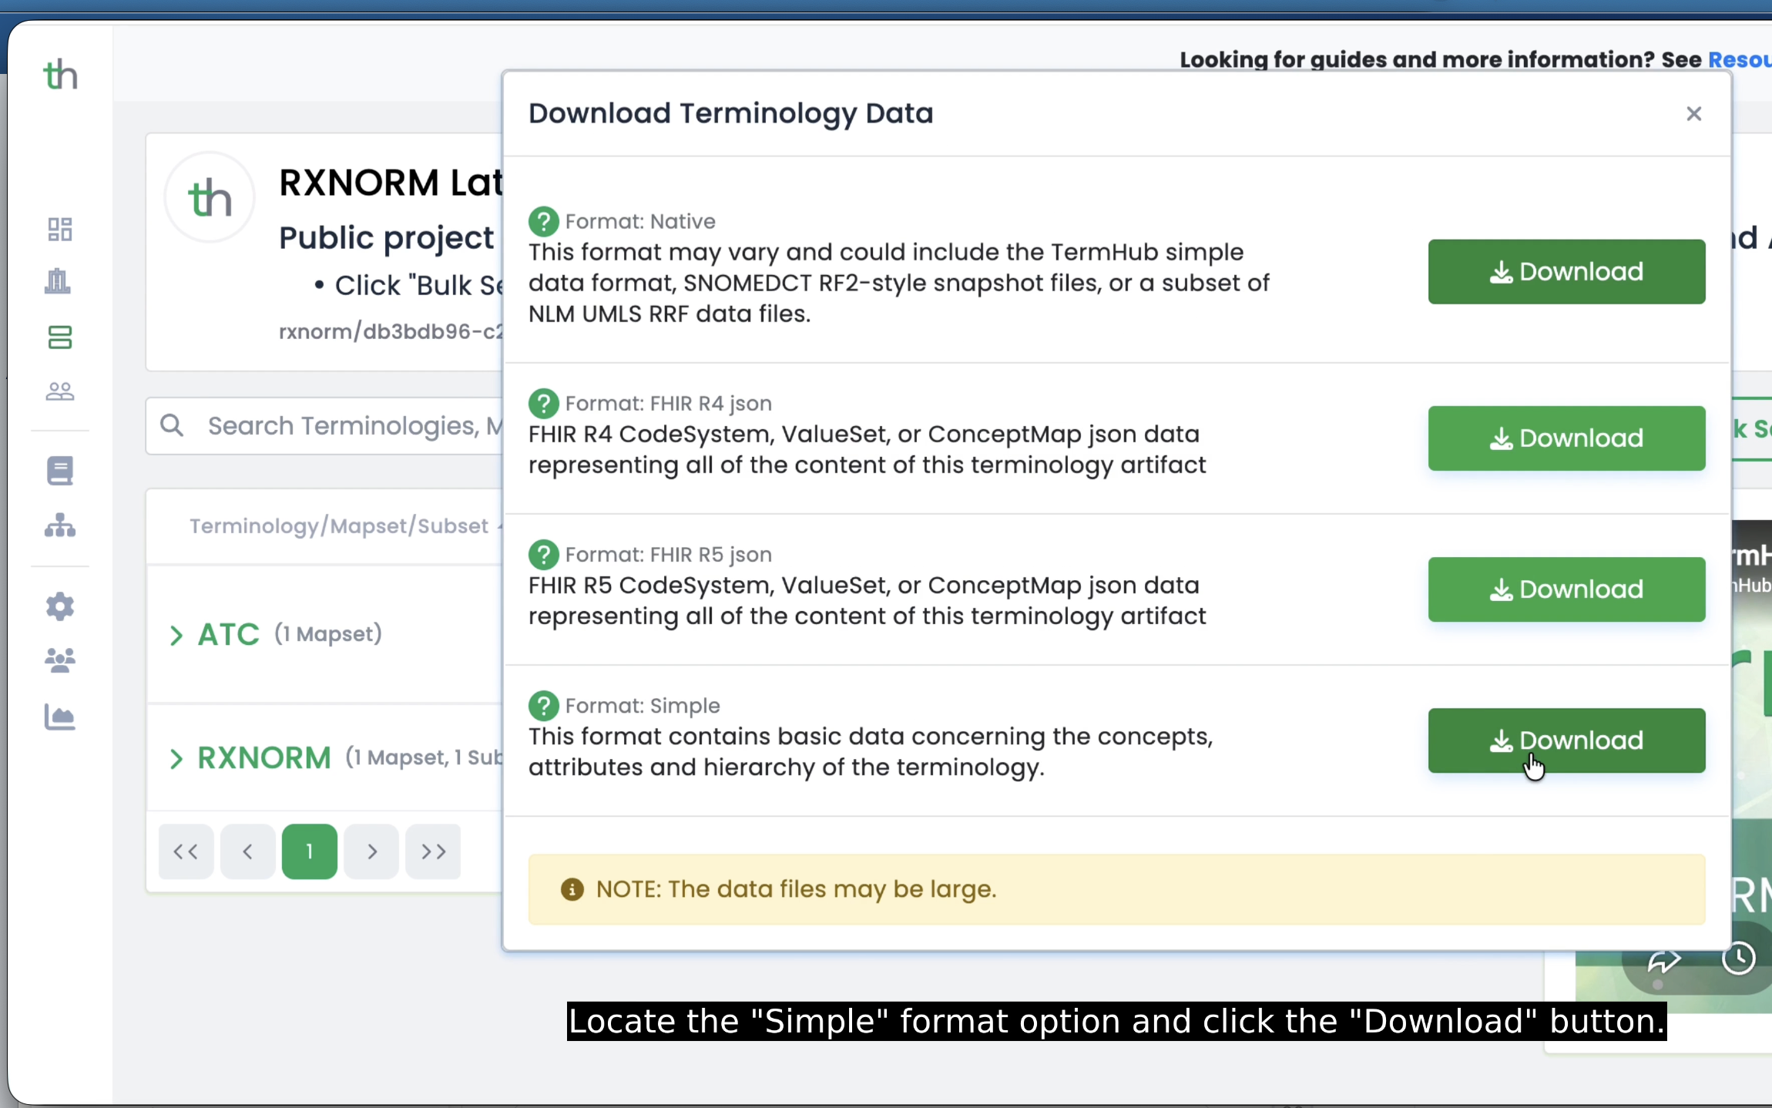1772x1108 pixels.
Task: Open the book icon in the sidebar
Action: (60, 470)
